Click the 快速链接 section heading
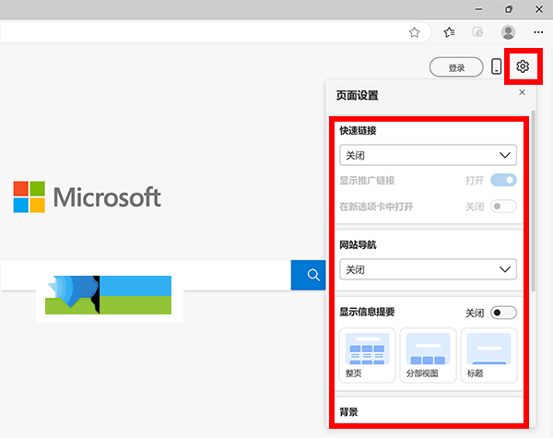Image resolution: width=553 pixels, height=438 pixels. [x=358, y=131]
